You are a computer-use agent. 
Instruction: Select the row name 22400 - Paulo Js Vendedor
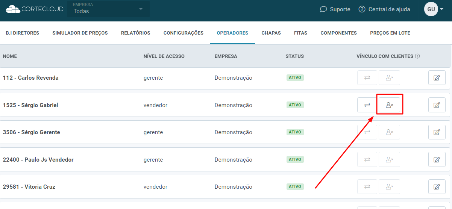point(38,160)
